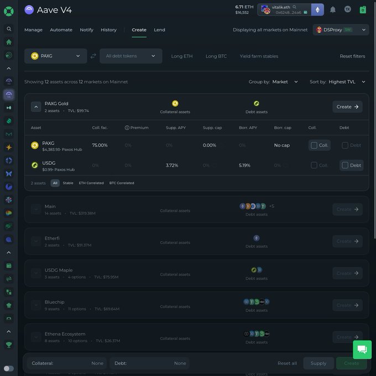Image resolution: width=376 pixels, height=376 pixels.
Task: Open the green gas icon in header
Action: point(363,9)
